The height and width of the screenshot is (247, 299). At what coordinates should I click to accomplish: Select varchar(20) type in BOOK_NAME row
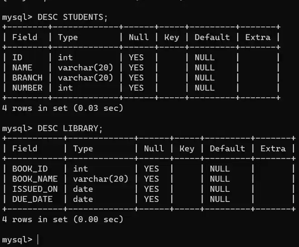click(x=101, y=179)
